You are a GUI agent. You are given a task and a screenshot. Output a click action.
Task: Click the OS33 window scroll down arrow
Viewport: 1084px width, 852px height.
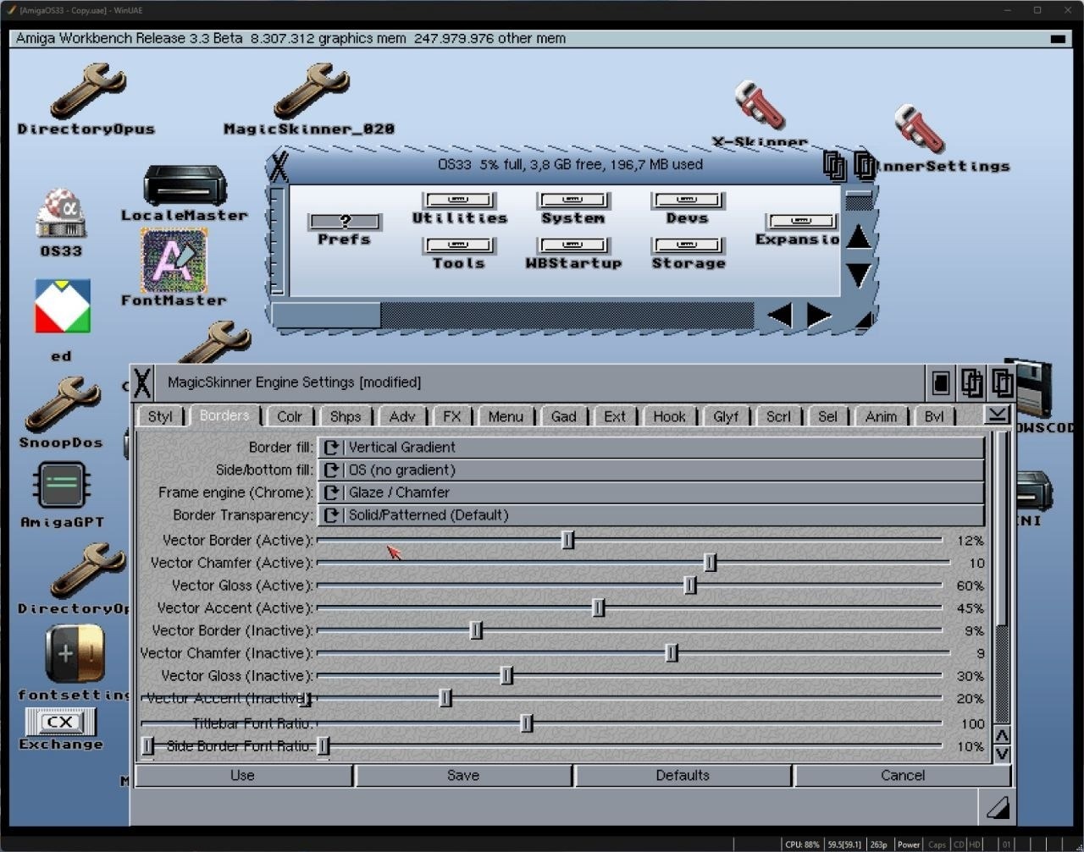(859, 274)
